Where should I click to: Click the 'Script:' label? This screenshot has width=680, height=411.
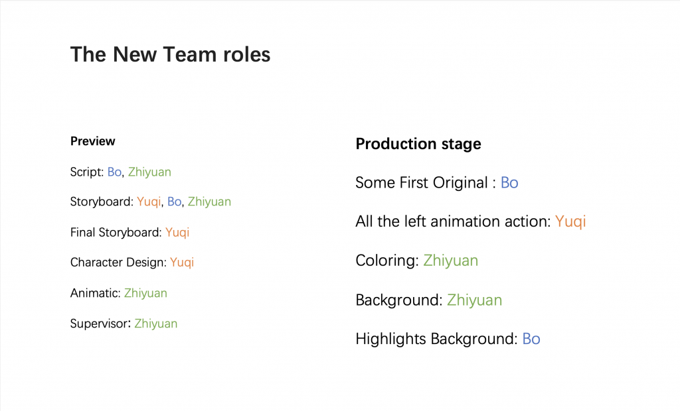coord(87,172)
